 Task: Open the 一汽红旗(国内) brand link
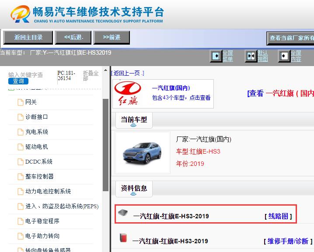click(171, 88)
